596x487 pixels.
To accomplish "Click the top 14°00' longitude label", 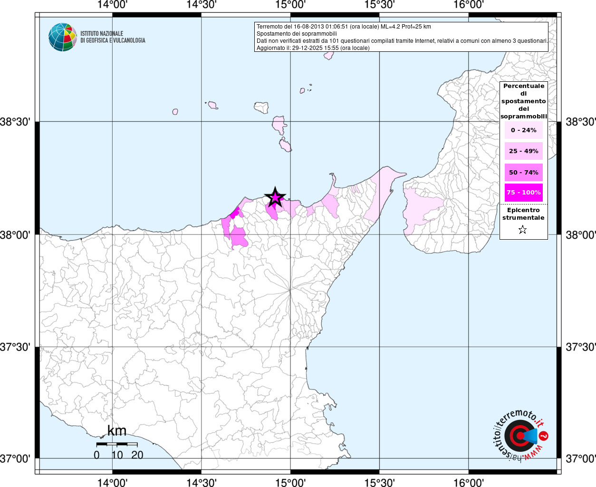I will pyautogui.click(x=112, y=5).
